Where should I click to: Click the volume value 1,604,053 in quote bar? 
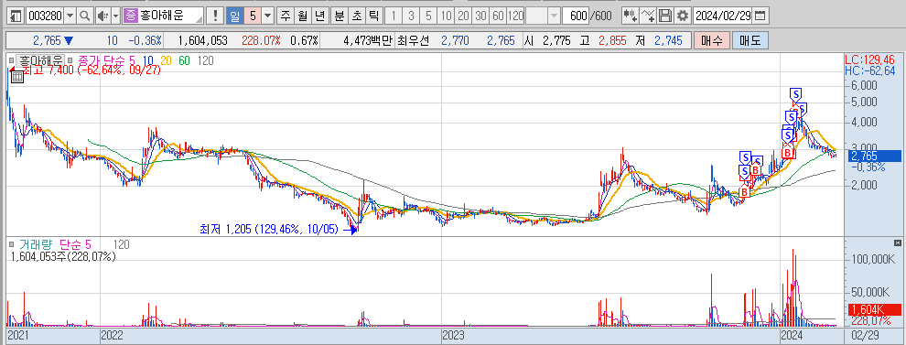pos(203,40)
